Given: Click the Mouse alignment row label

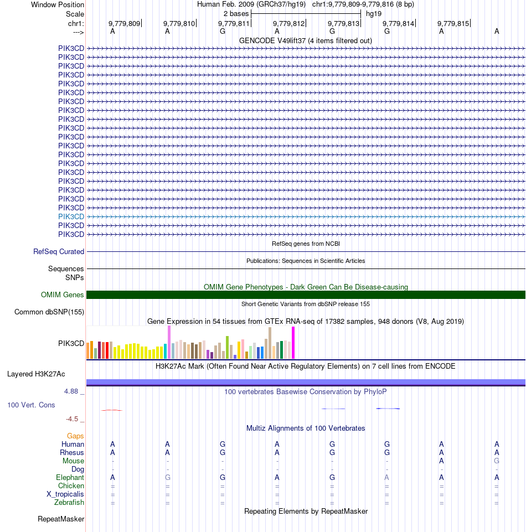Looking at the screenshot, I should (x=73, y=461).
